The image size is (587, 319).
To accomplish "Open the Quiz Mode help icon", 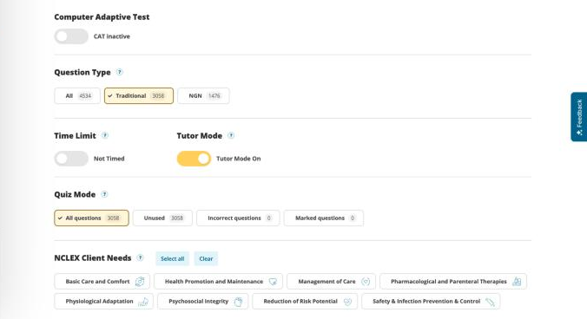I will (104, 194).
